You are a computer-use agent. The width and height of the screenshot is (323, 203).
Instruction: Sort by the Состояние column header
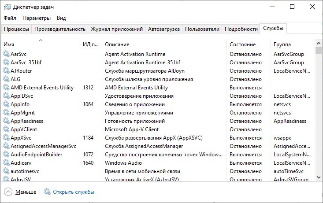click(249, 44)
